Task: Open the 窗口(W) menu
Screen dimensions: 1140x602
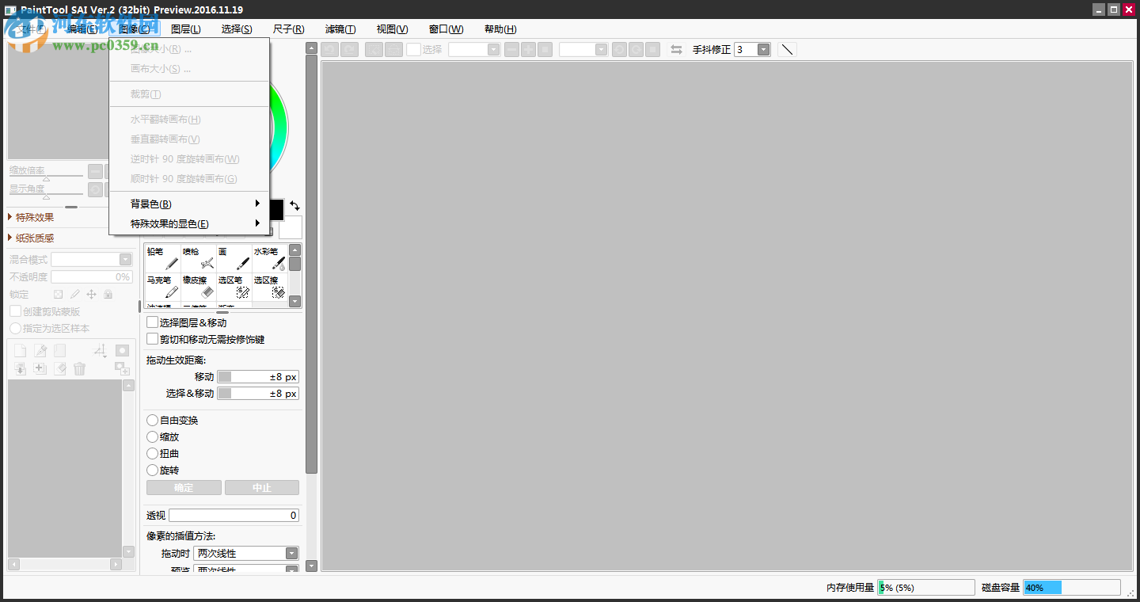Action: 445,29
